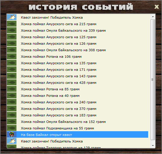Select the Амурского сига на 171 грамм entry
This screenshot has height=154, width=162.
77,70
